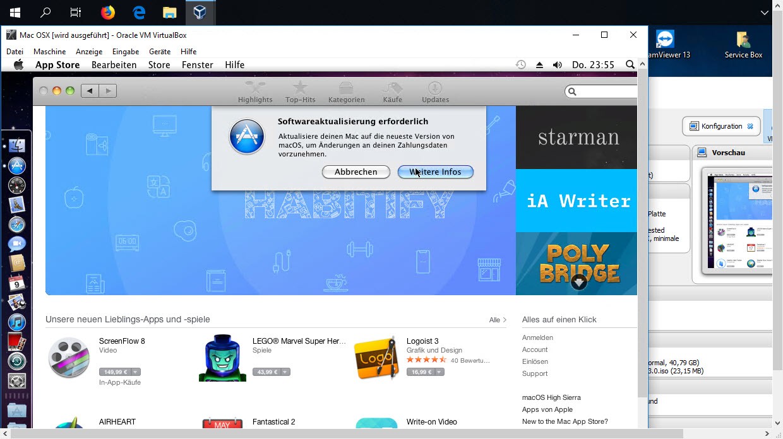783x439 pixels.
Task: Open the ScreenFlow 8 app icon
Action: coord(69,358)
